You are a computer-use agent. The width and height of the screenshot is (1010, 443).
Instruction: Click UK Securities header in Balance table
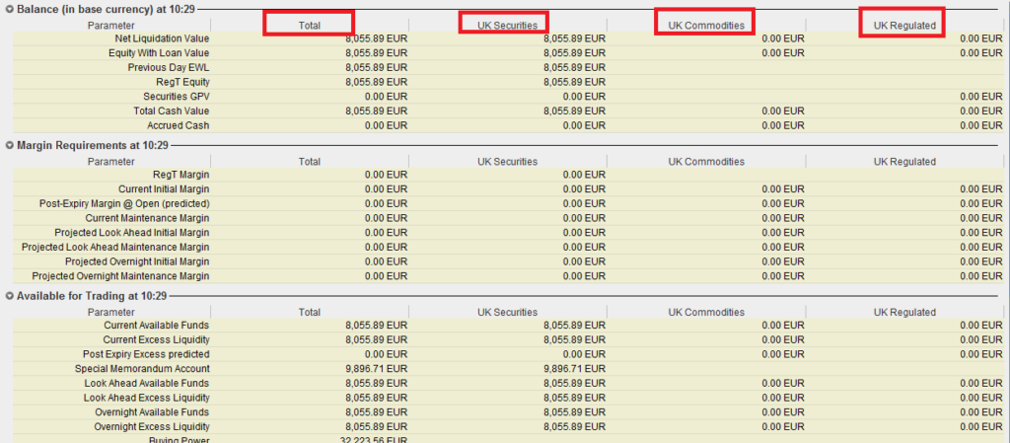pos(507,26)
